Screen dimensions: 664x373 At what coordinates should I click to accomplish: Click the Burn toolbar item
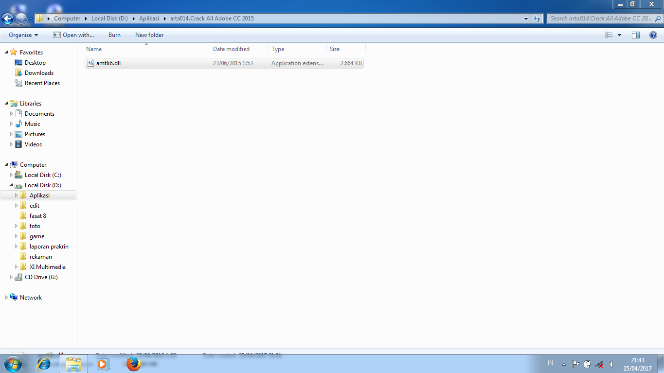coord(114,35)
